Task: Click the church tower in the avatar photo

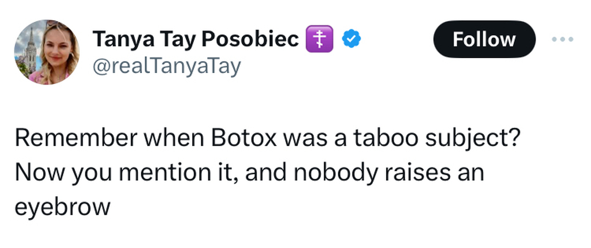Action: tap(31, 51)
